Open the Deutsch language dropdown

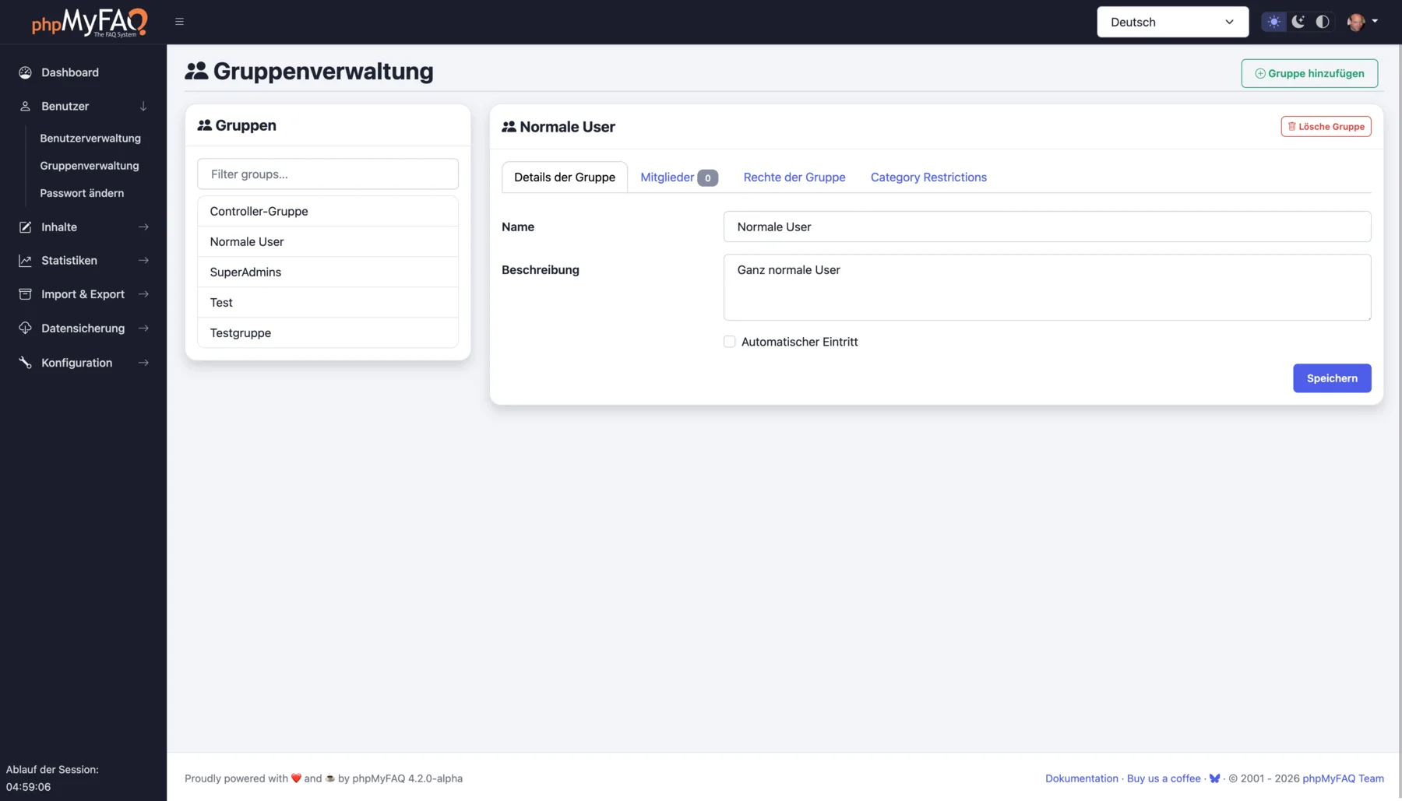click(1172, 22)
